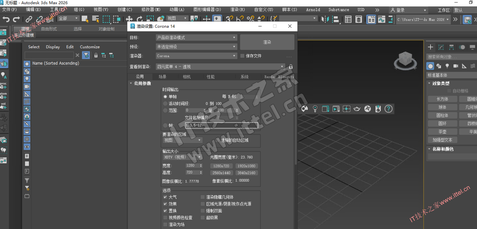The image size is (477, 229).
Task: Open the 渲染器 Corona dropdown
Action: [196, 56]
